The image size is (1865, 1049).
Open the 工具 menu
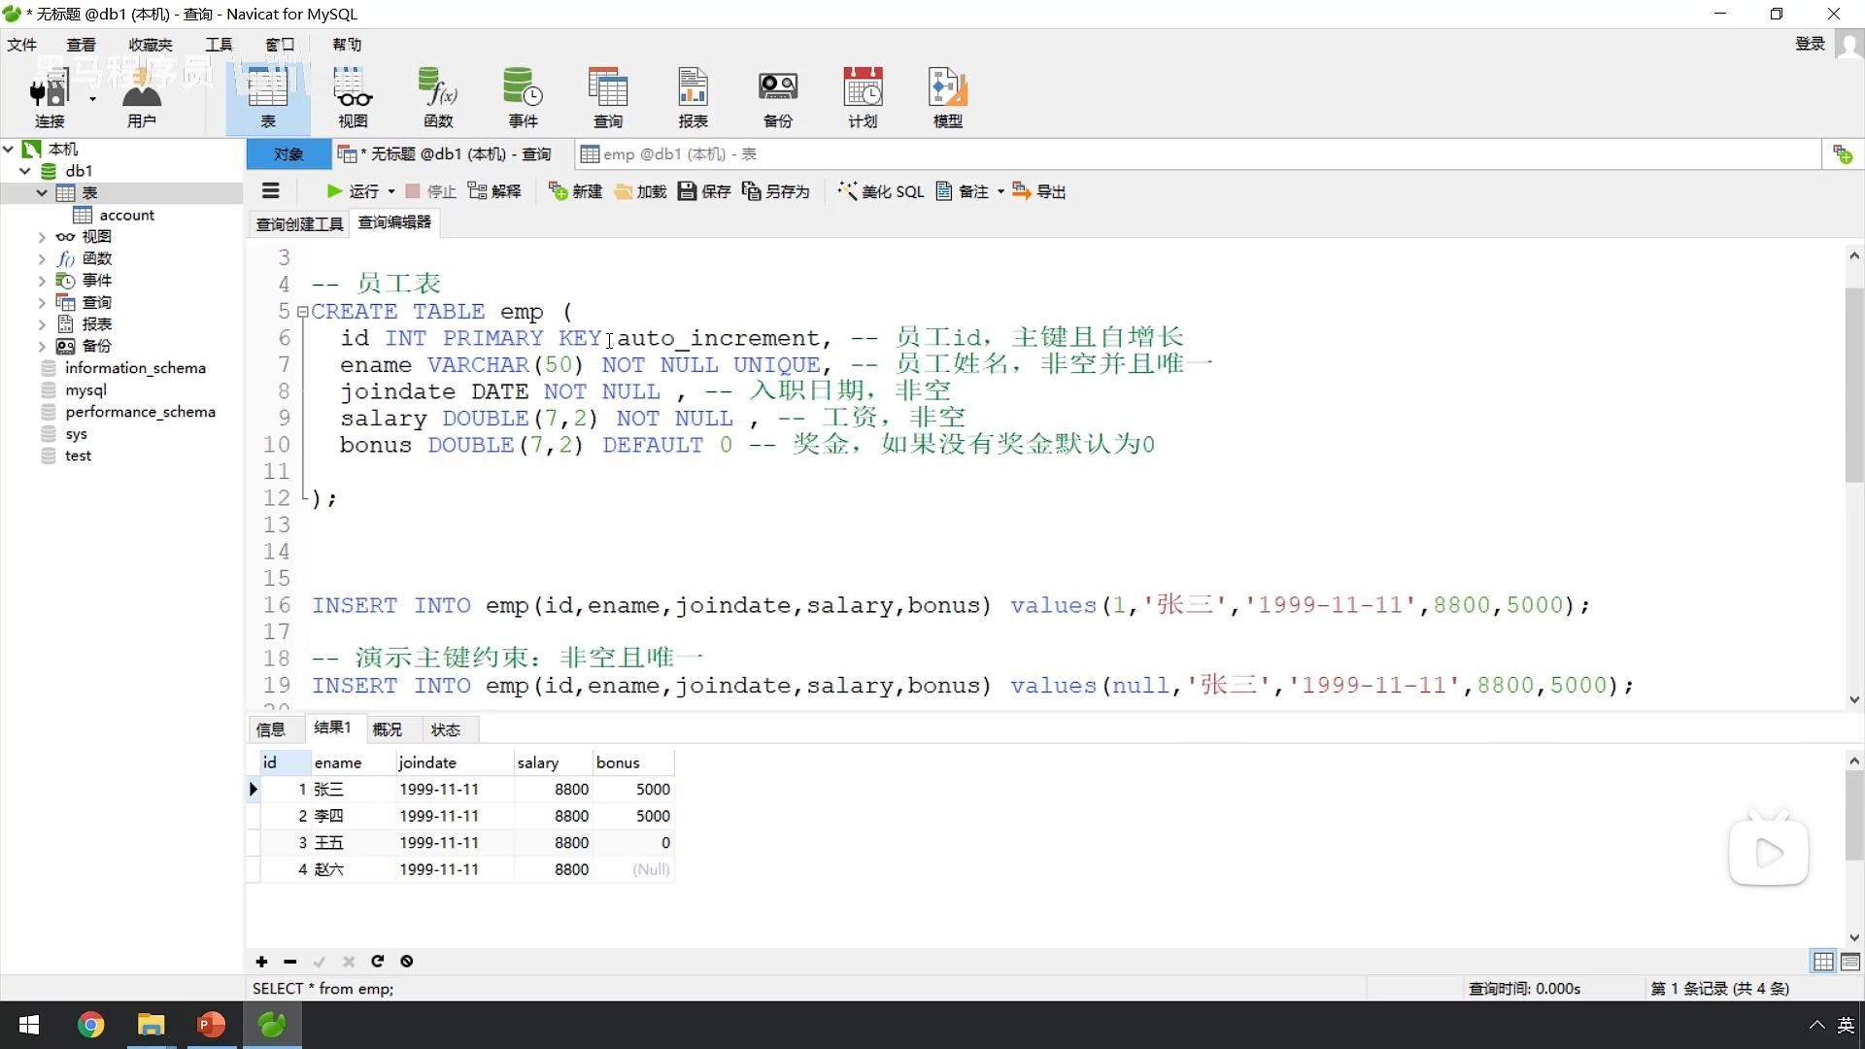[219, 45]
